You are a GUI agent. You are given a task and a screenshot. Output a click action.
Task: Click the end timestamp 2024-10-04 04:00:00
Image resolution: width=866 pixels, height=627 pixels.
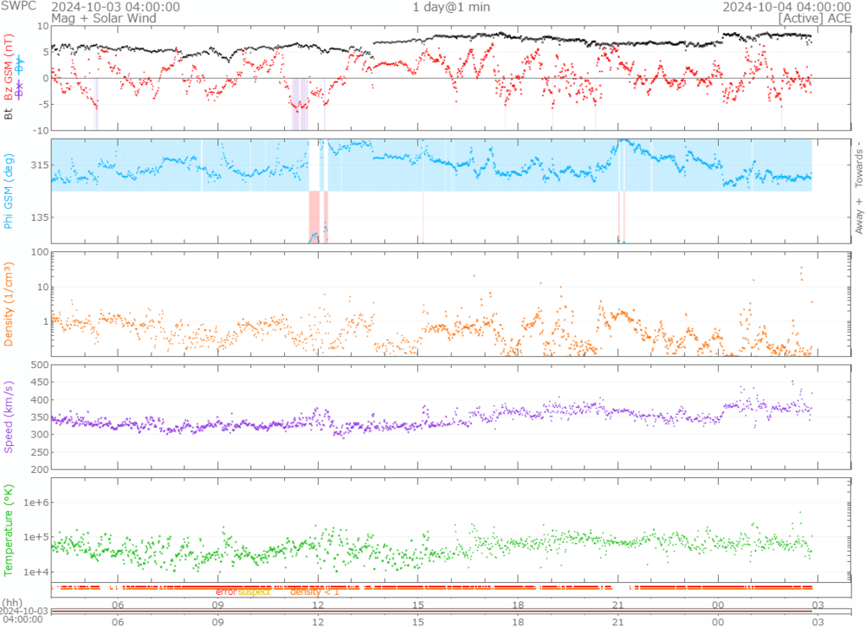click(x=786, y=7)
